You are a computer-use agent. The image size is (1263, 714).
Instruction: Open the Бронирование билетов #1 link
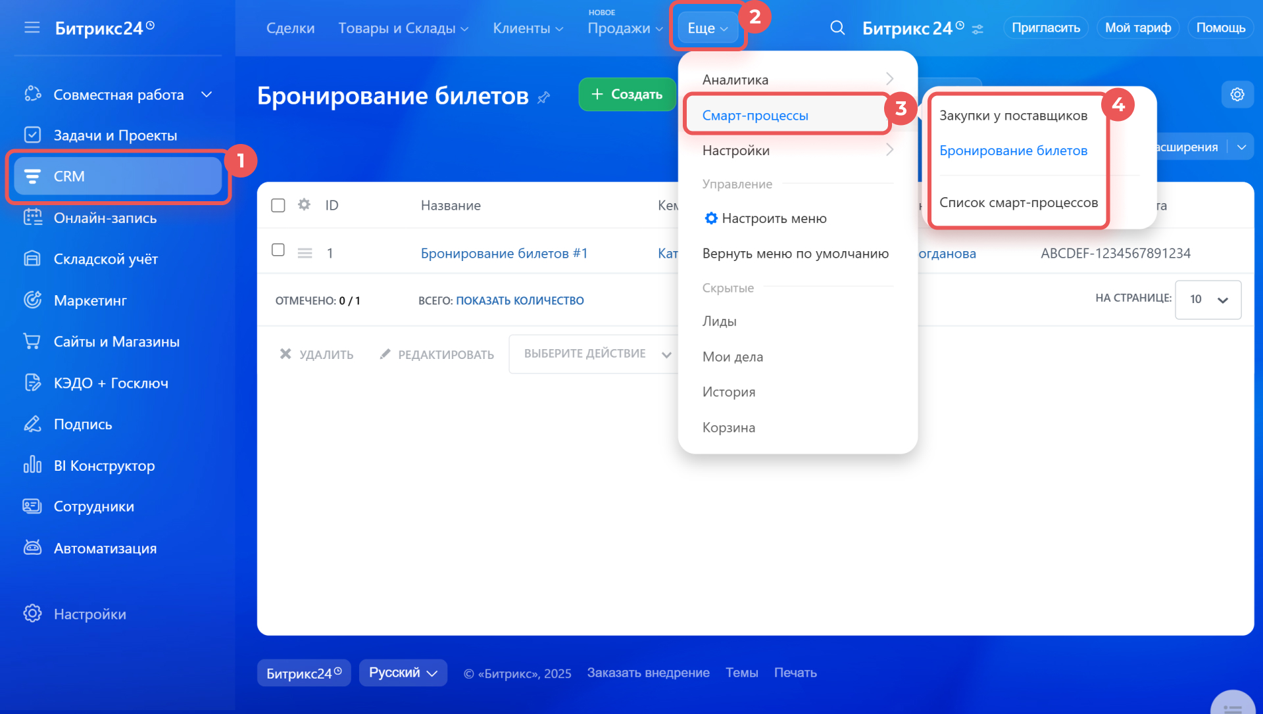pyautogui.click(x=504, y=253)
